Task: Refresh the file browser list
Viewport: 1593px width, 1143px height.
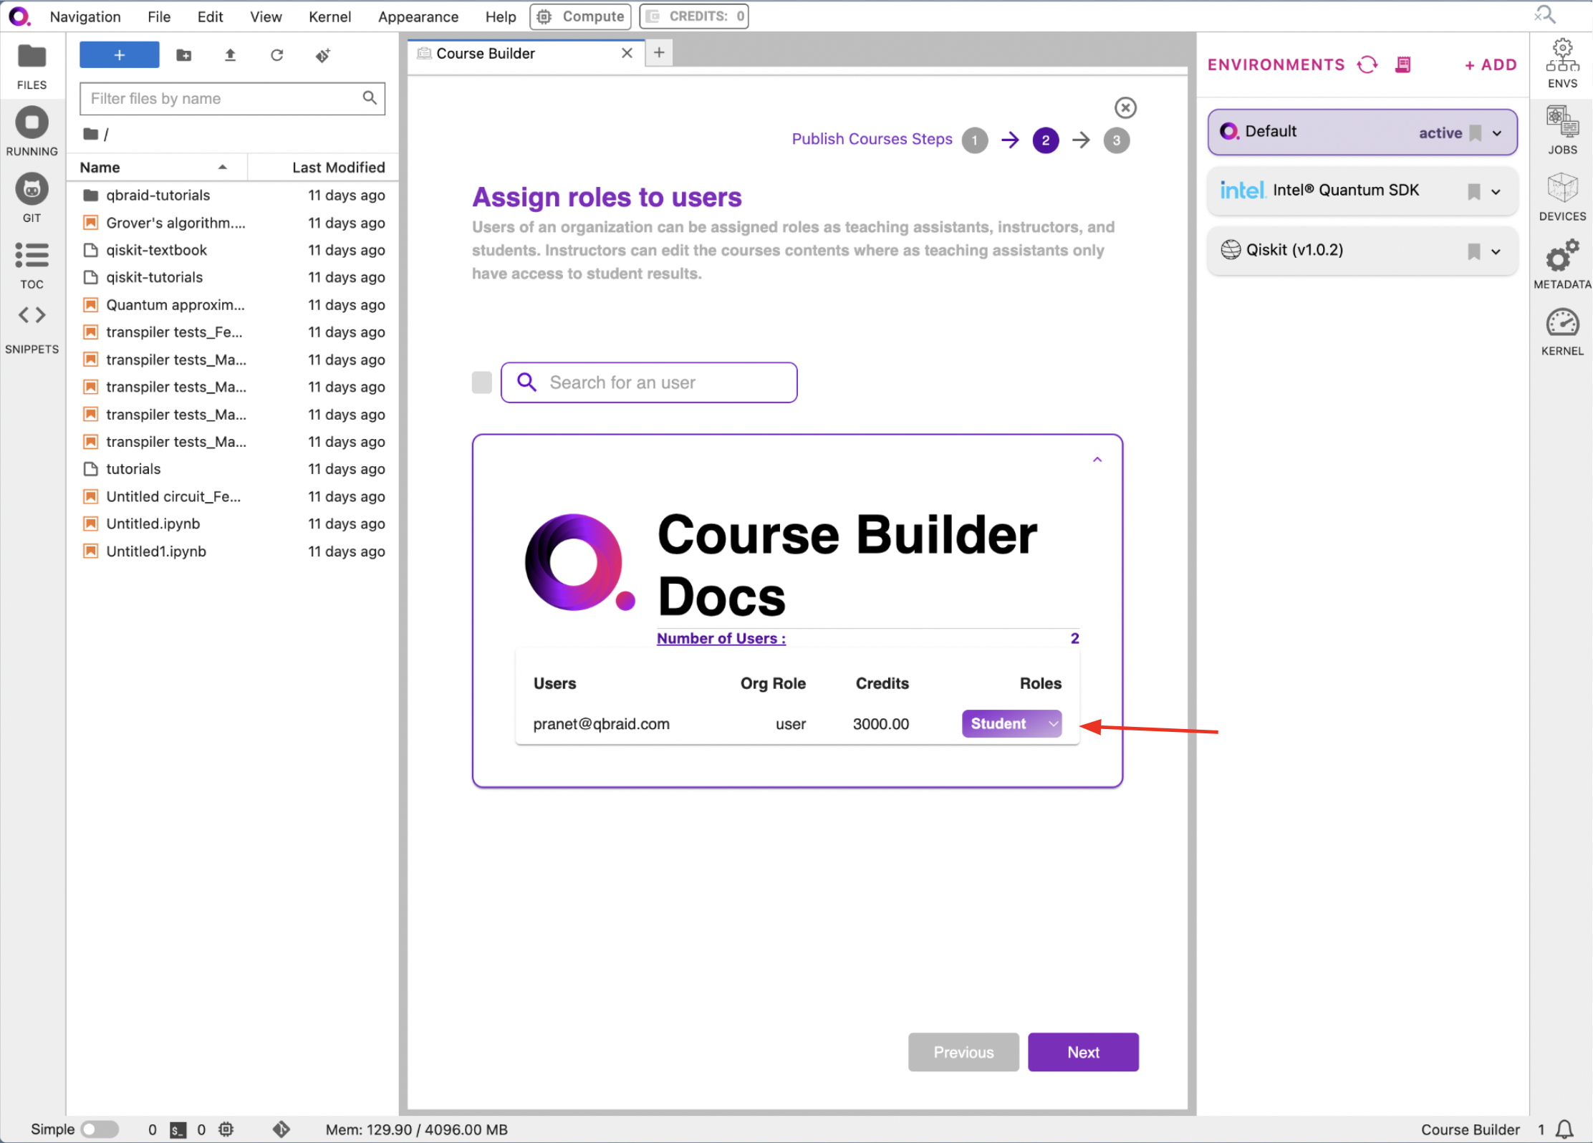Action: point(276,55)
